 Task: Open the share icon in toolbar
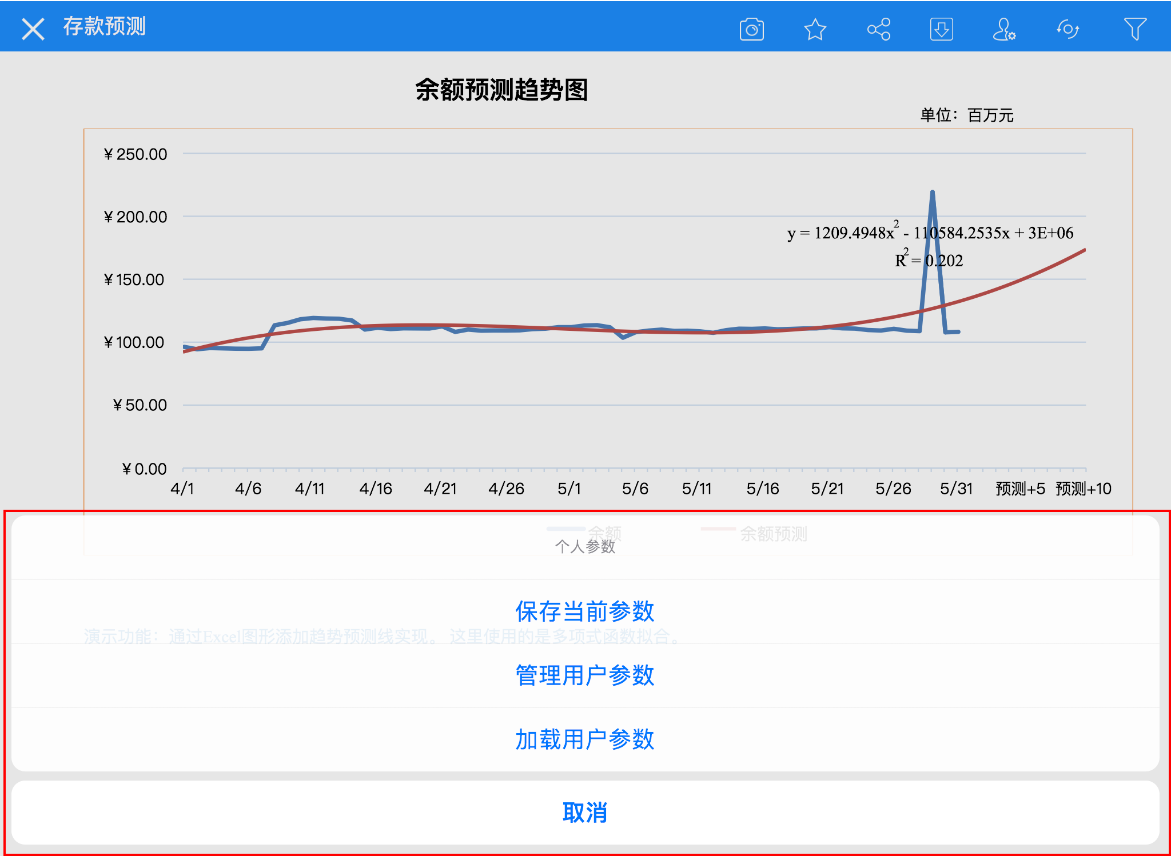pyautogui.click(x=879, y=29)
